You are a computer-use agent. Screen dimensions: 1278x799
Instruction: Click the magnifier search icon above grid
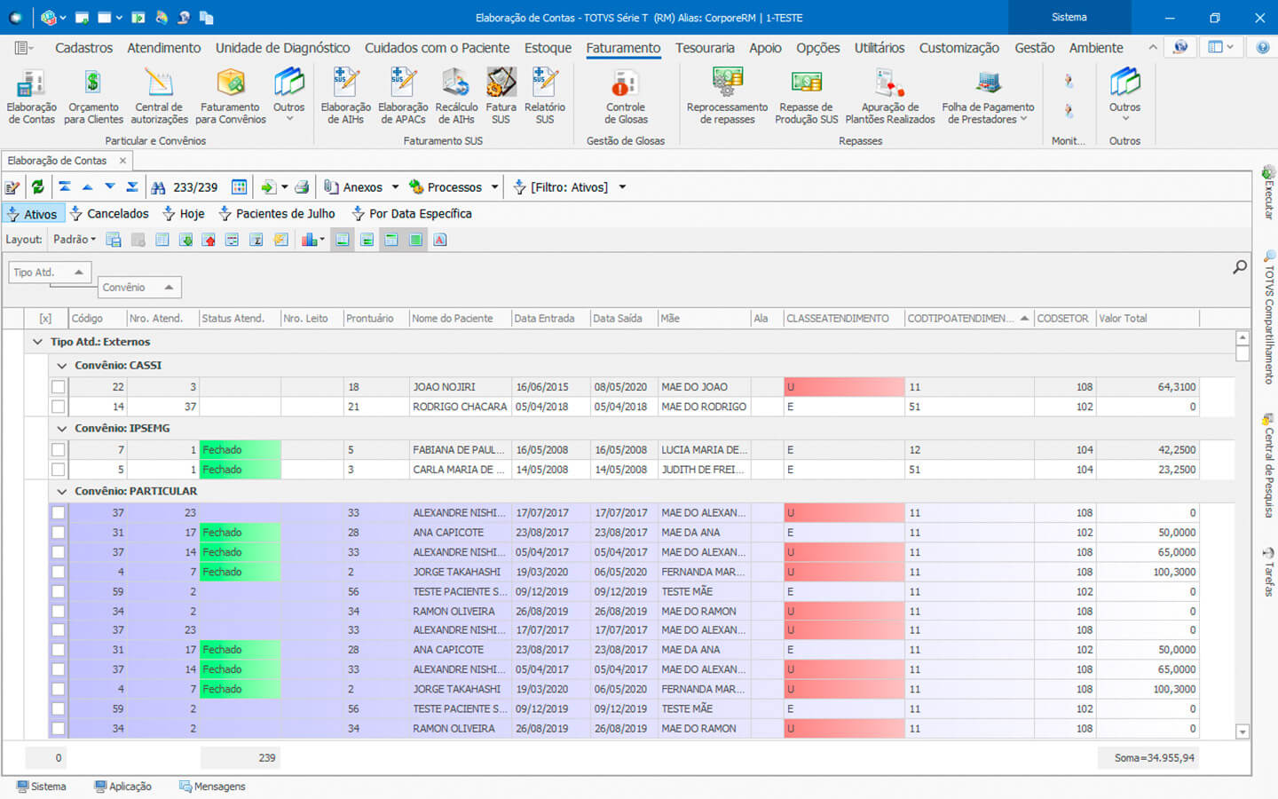pos(1240,267)
